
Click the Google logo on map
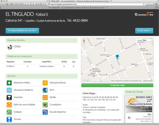pos(86,80)
